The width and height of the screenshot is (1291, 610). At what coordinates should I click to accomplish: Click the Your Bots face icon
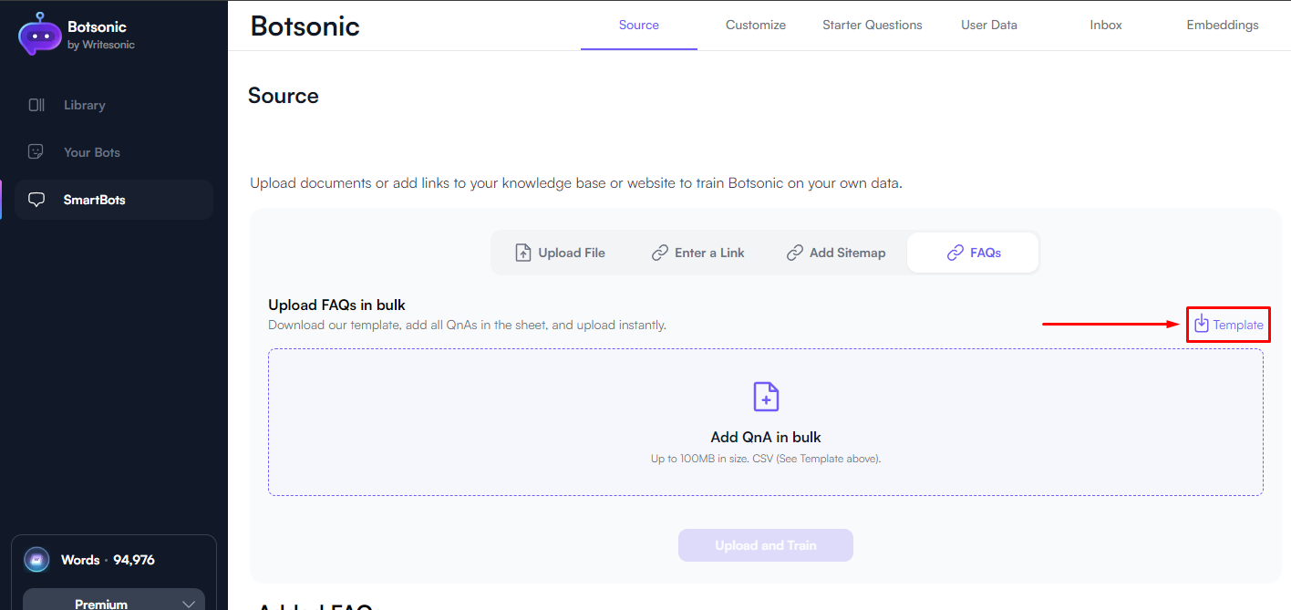point(36,152)
